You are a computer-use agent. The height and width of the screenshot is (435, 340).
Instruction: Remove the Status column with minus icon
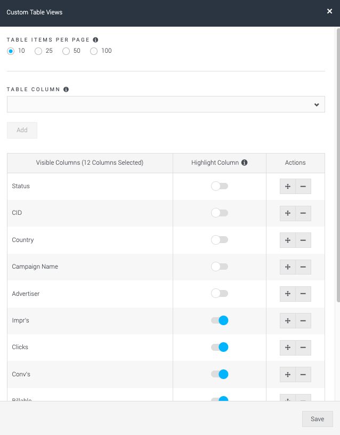pyautogui.click(x=303, y=187)
